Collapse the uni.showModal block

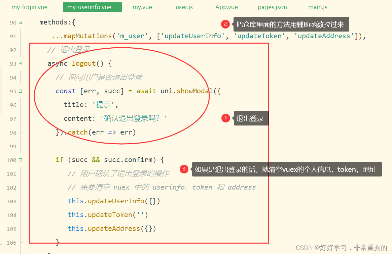(x=21, y=91)
